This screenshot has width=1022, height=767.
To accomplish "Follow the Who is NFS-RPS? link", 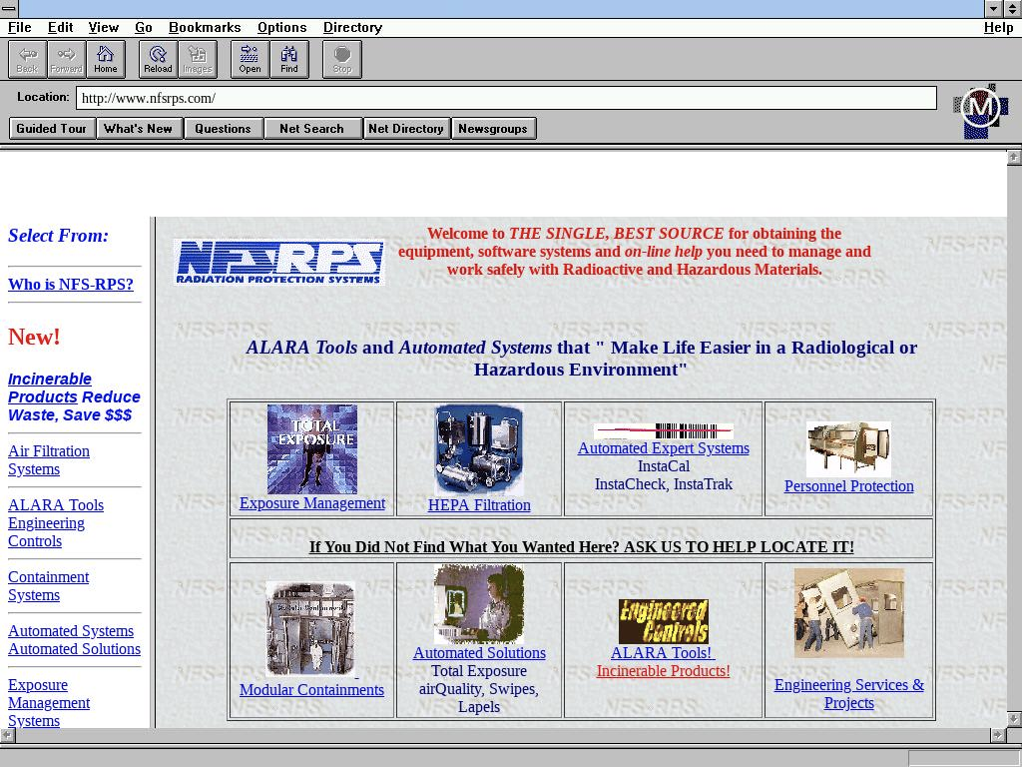I will tap(71, 285).
